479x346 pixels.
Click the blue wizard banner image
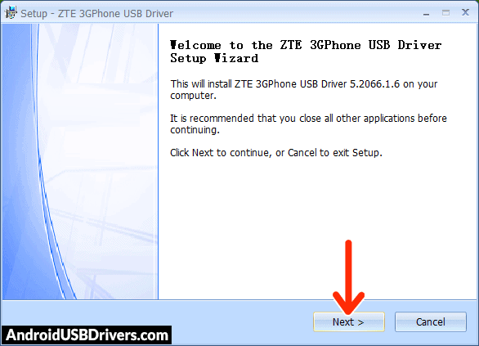click(78, 161)
